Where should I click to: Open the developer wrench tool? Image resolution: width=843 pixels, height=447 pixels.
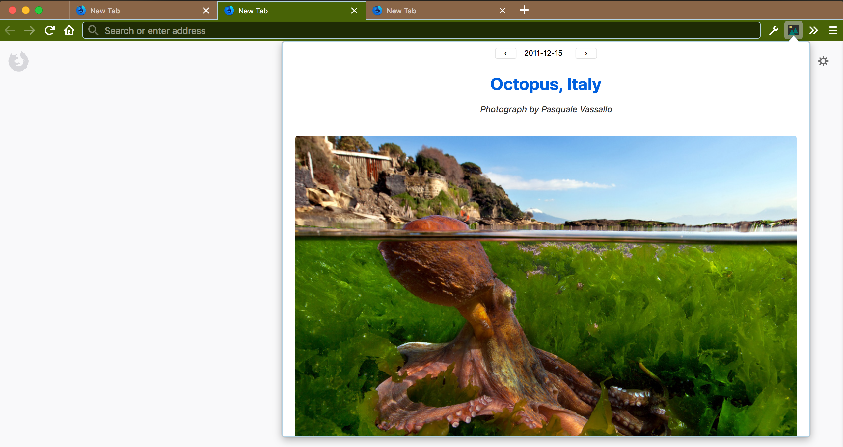pyautogui.click(x=774, y=31)
